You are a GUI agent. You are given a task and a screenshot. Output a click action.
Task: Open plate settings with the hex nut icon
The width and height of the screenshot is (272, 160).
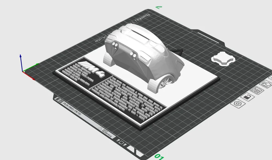click(238, 104)
